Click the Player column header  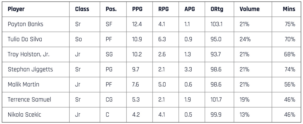(16, 9)
